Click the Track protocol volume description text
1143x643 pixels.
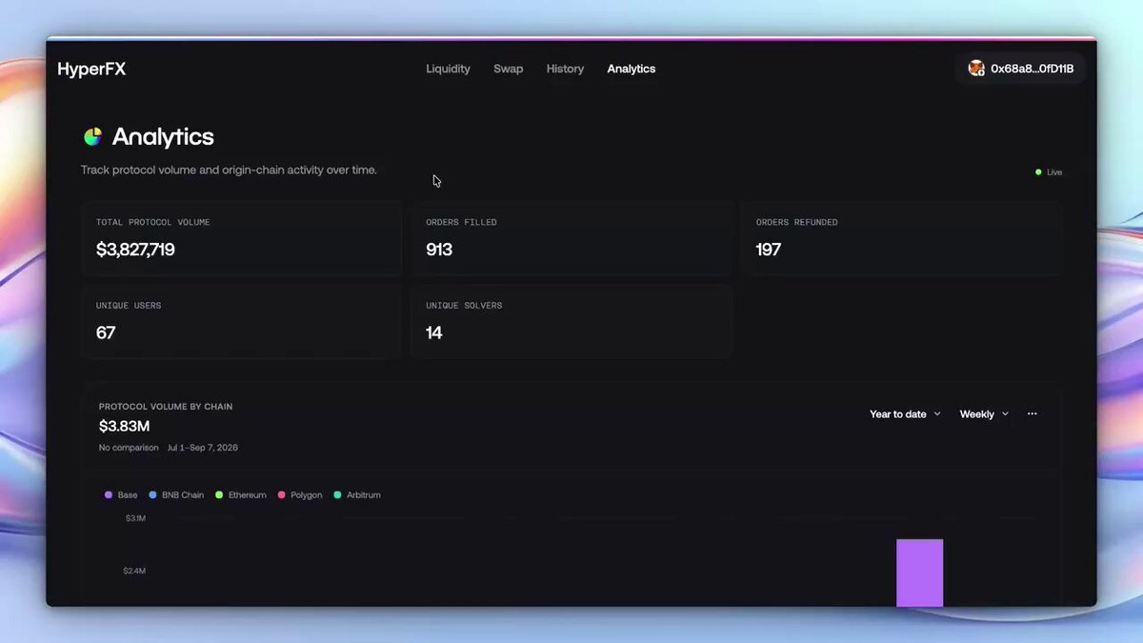click(x=229, y=171)
